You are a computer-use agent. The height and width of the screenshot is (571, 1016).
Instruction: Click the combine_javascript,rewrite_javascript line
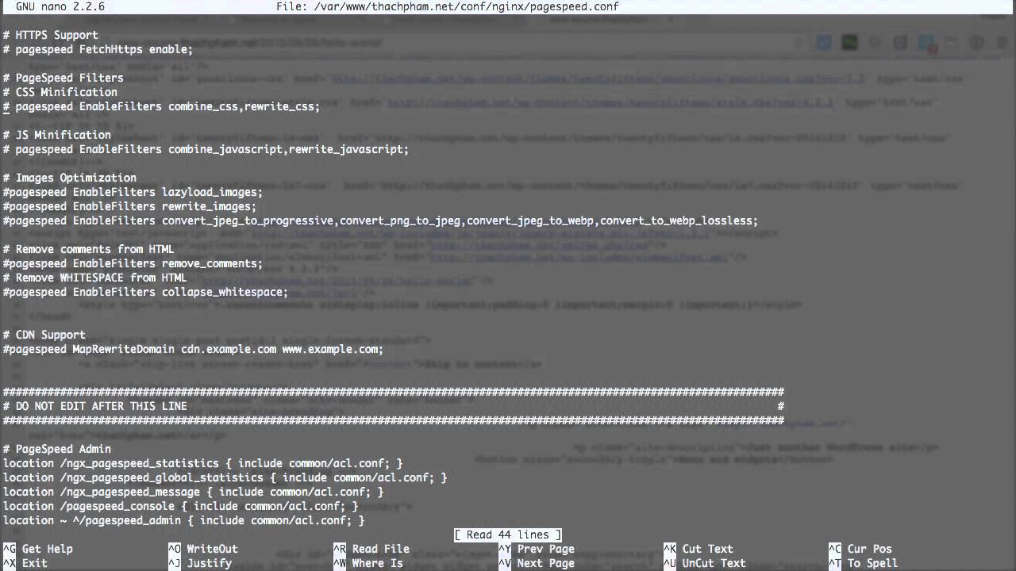coord(206,149)
